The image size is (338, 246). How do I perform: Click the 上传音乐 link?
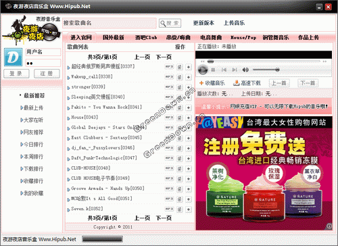pyautogui.click(x=234, y=23)
